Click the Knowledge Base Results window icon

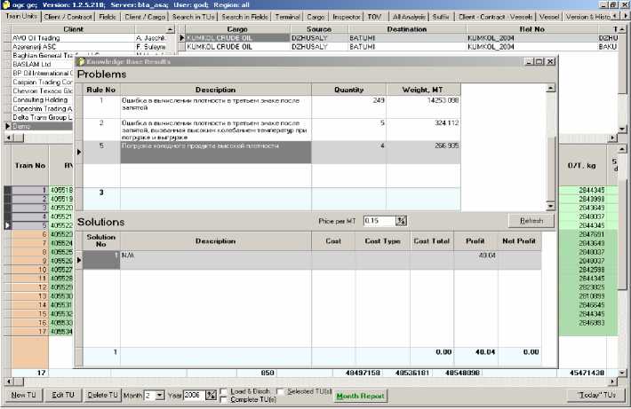click(x=83, y=62)
